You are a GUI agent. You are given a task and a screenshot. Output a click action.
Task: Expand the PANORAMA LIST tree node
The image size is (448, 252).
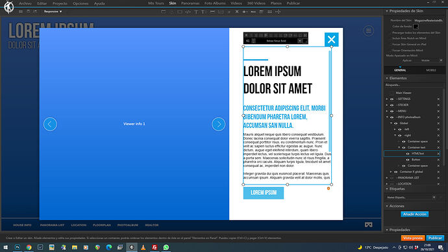click(387, 178)
